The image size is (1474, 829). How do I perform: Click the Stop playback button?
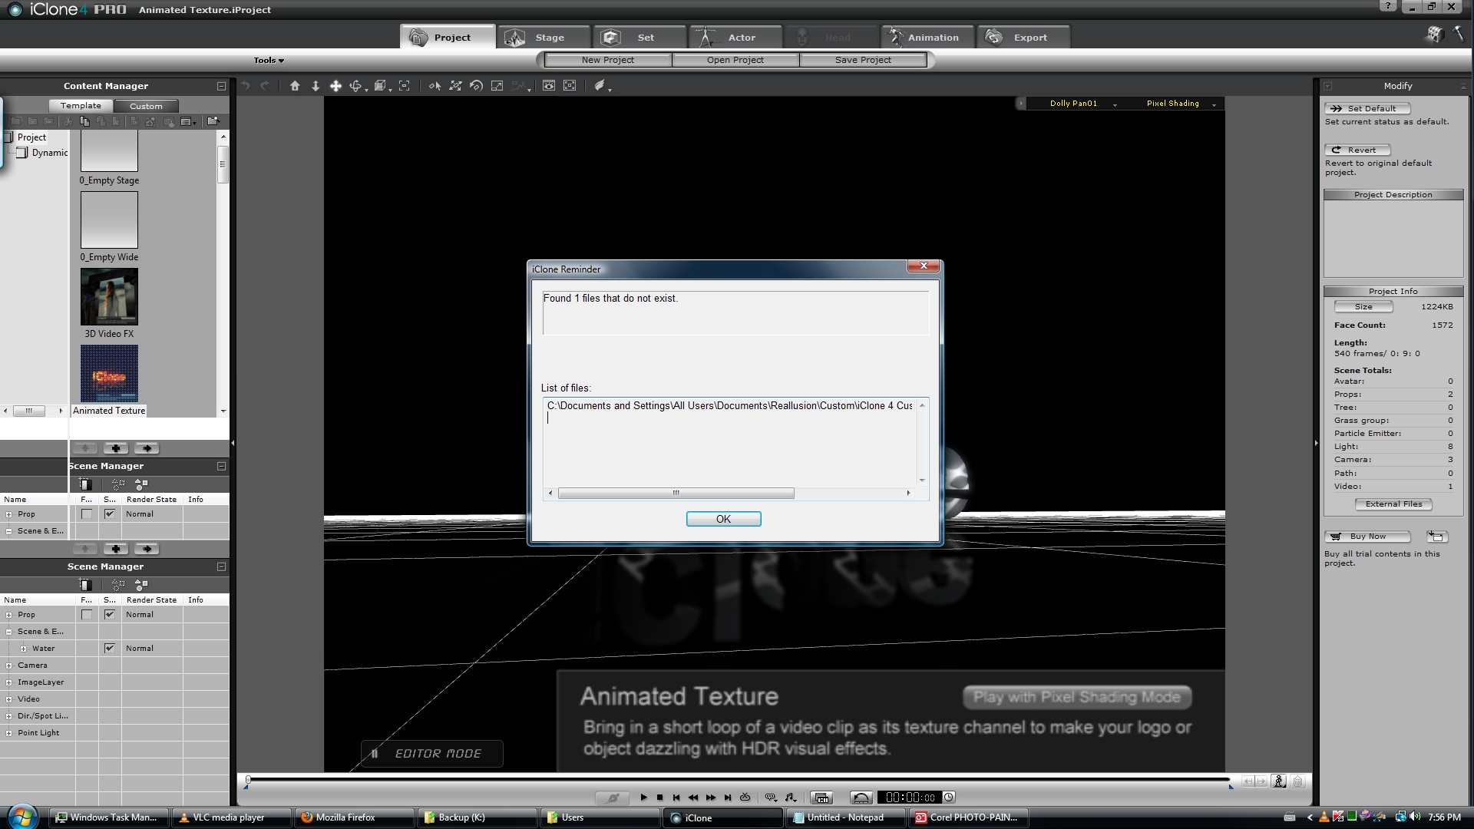point(659,798)
